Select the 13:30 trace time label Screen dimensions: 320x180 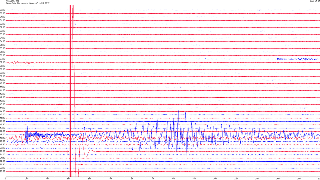point(2,104)
